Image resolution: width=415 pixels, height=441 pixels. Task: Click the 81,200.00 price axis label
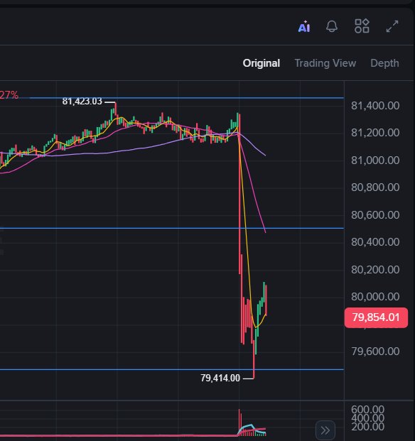click(375, 133)
